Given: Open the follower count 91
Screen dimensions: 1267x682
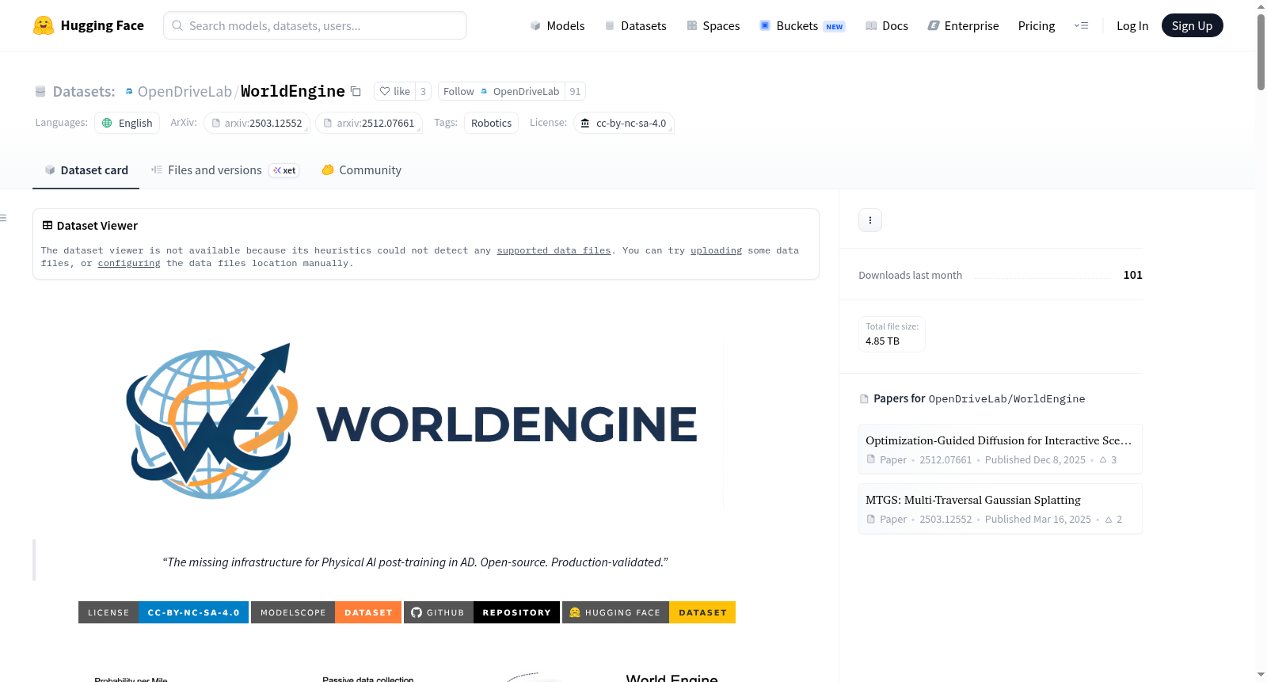Looking at the screenshot, I should [x=575, y=91].
